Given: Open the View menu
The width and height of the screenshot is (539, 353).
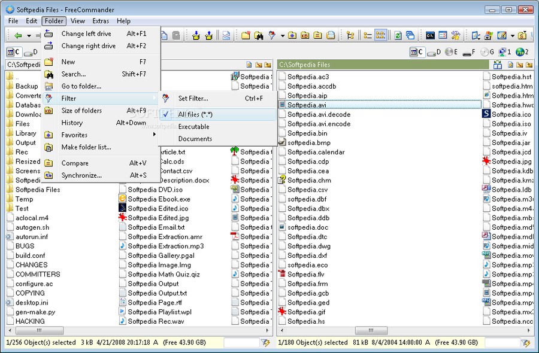Looking at the screenshot, I should [78, 21].
